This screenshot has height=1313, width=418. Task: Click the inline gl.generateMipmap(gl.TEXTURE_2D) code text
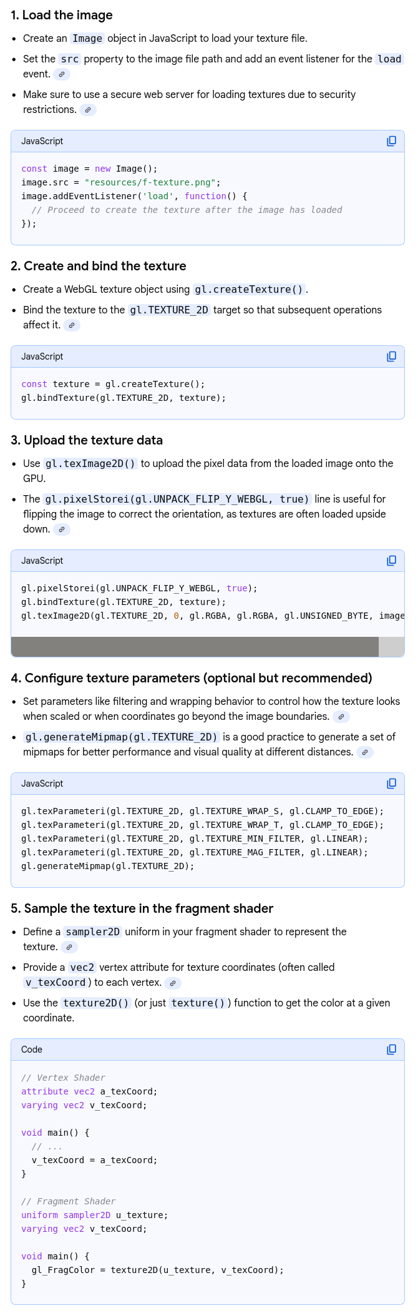[x=121, y=737]
